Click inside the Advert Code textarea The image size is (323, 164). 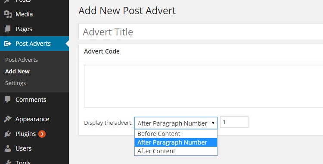(x=204, y=86)
